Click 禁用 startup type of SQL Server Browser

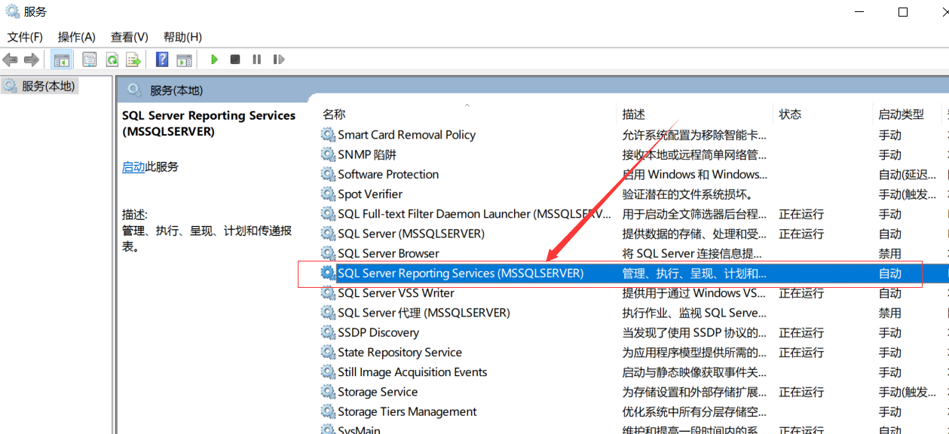click(890, 253)
